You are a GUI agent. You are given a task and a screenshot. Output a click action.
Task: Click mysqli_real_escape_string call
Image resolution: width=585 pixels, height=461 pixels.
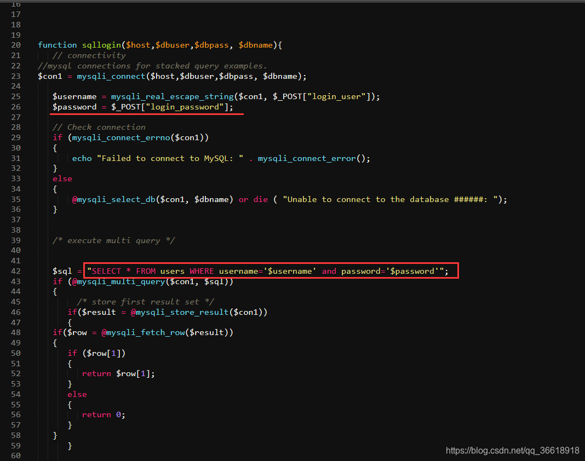(x=173, y=96)
